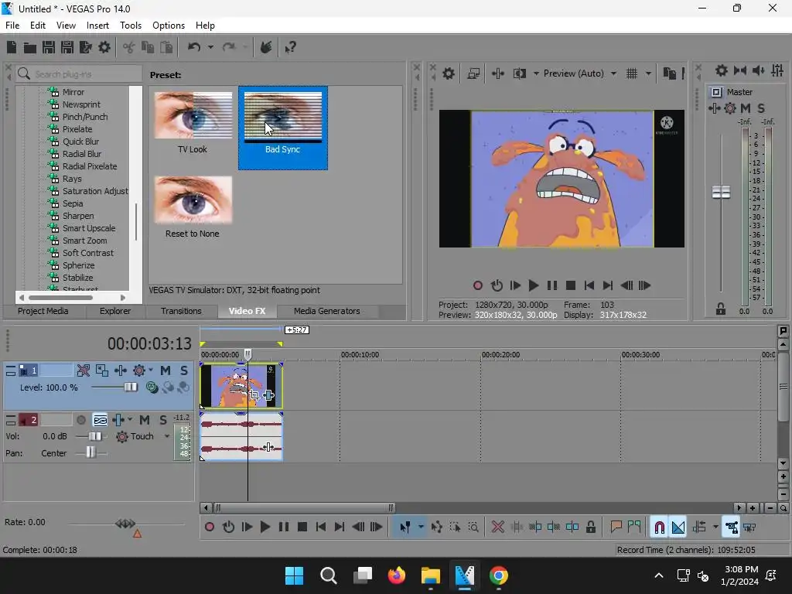Click the Undo arrow icon
This screenshot has height=594, width=792.
[194, 47]
